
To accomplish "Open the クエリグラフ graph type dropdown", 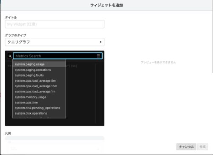I will [55, 42].
